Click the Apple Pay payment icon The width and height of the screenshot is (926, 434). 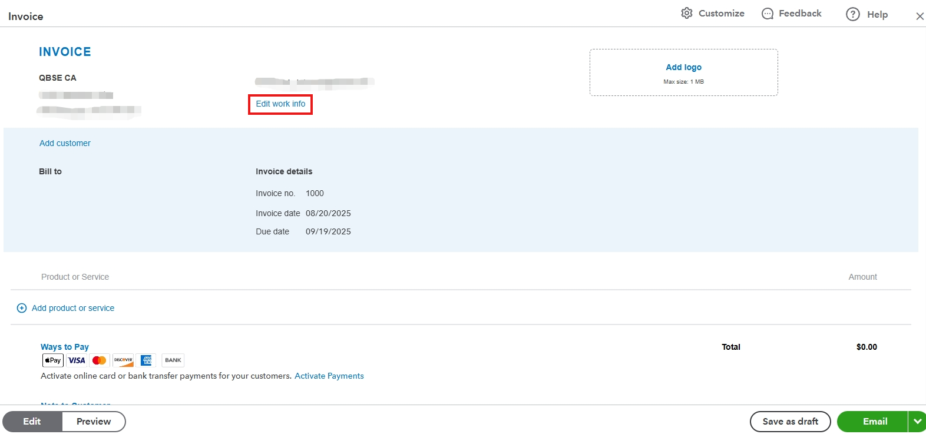(52, 360)
